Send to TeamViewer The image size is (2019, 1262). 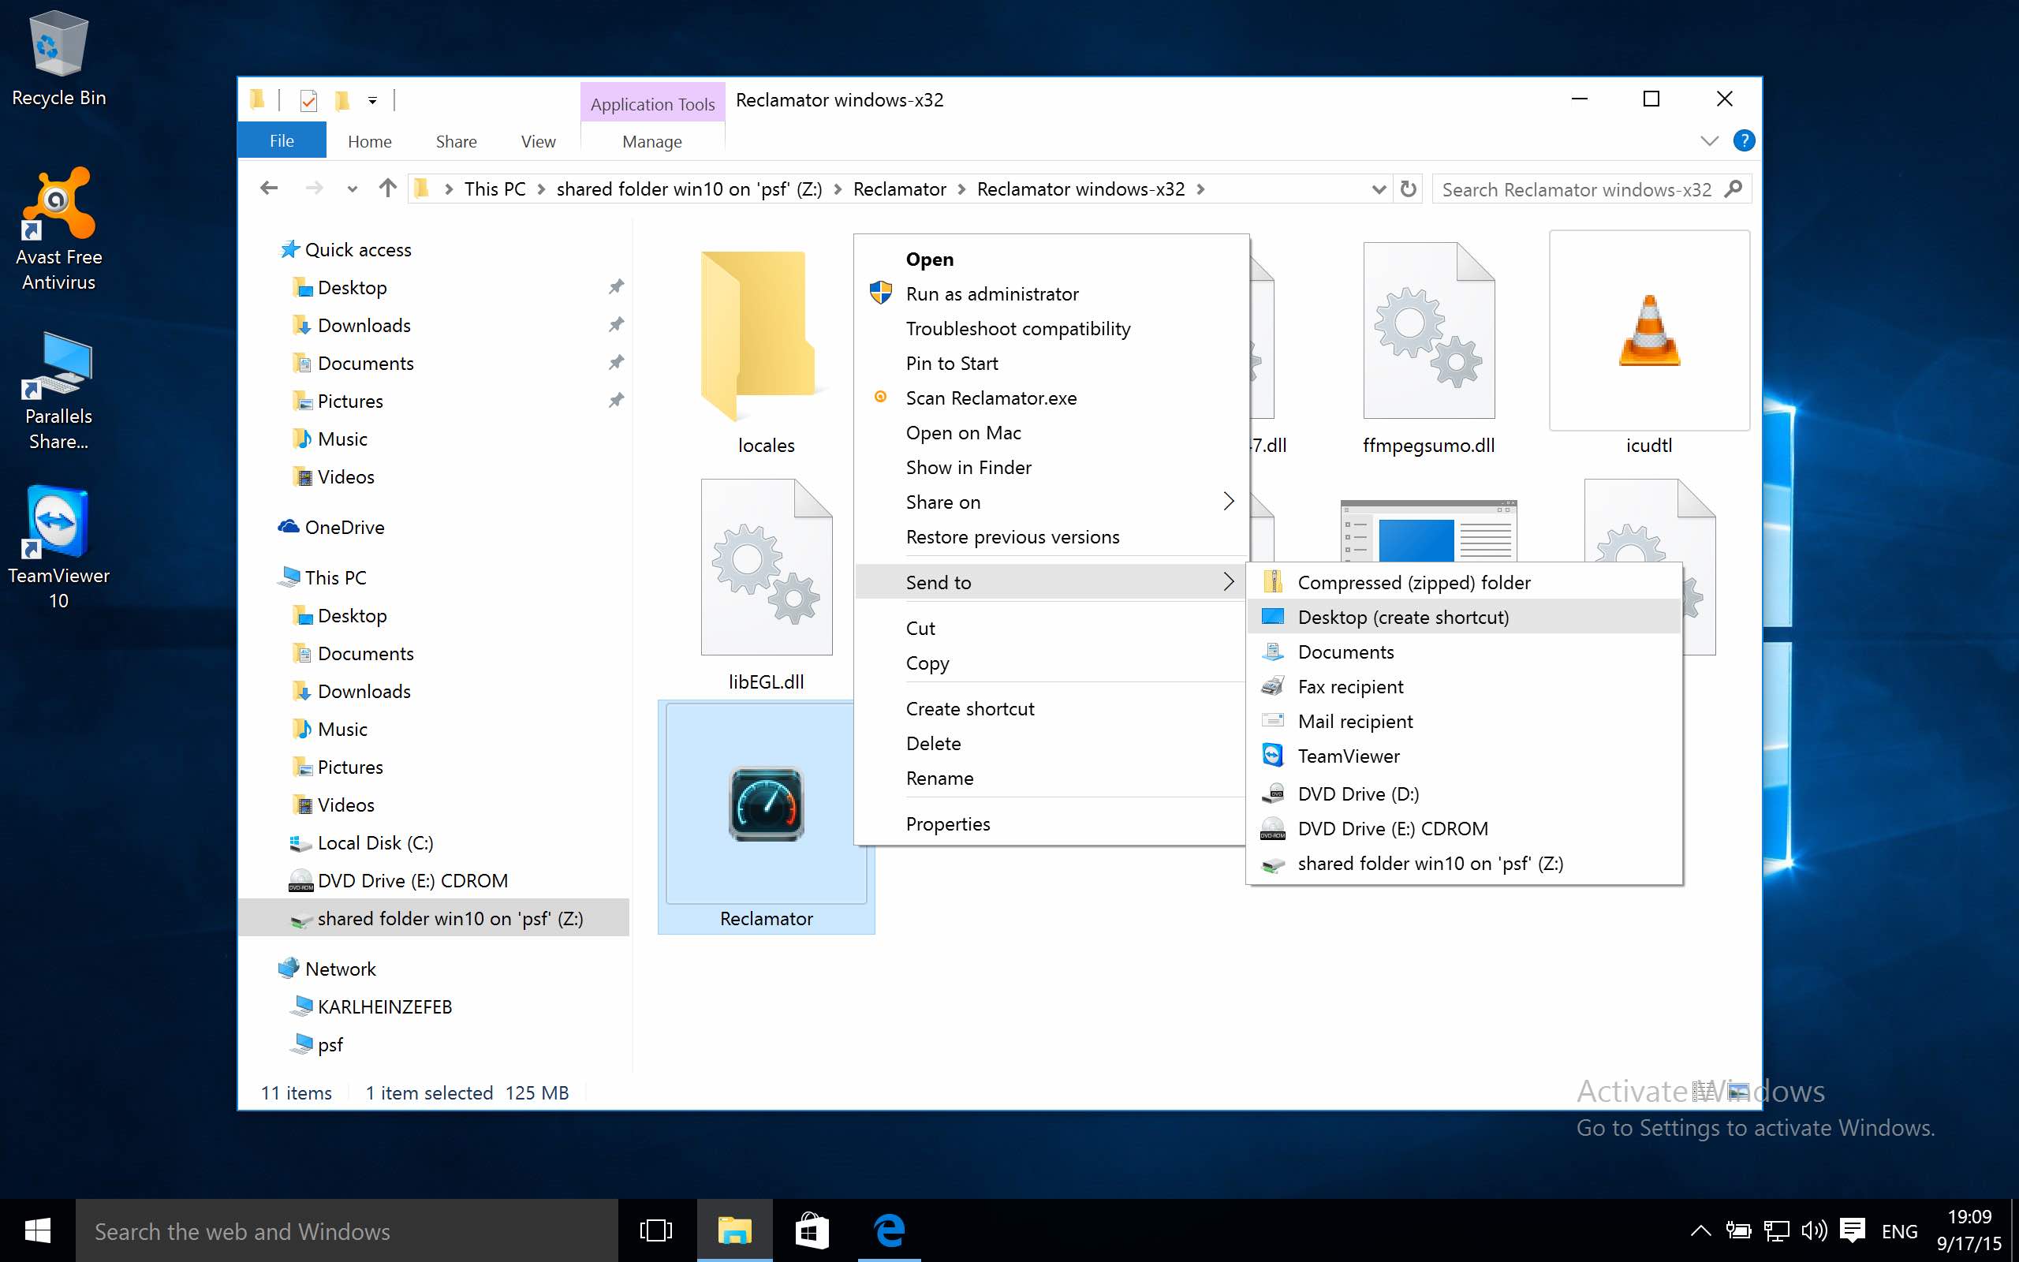pos(1463,756)
